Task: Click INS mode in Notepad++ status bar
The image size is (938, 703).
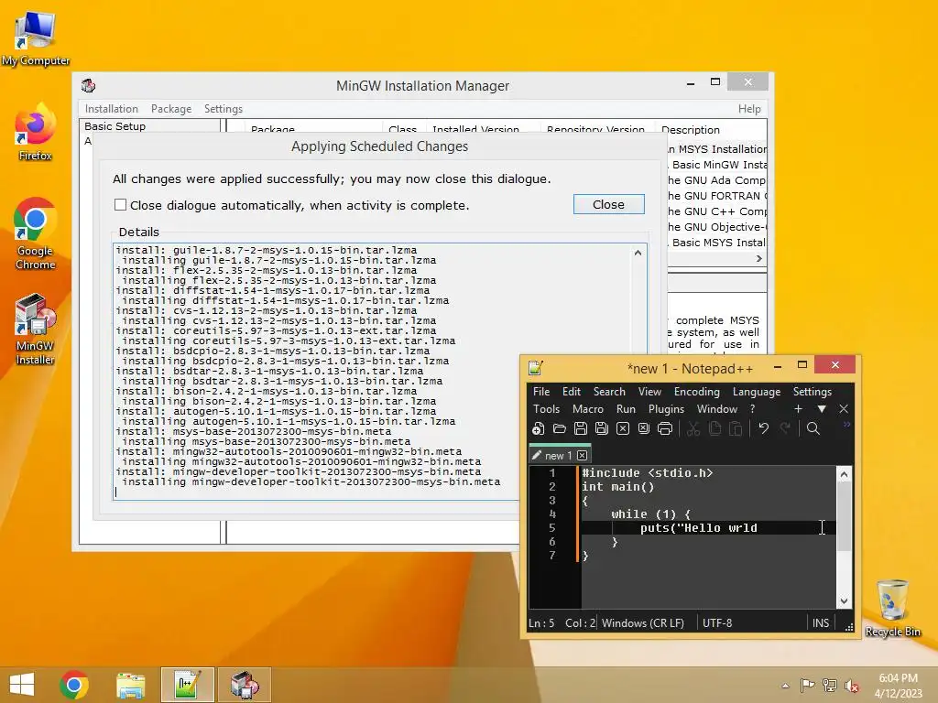Action: coord(820,622)
